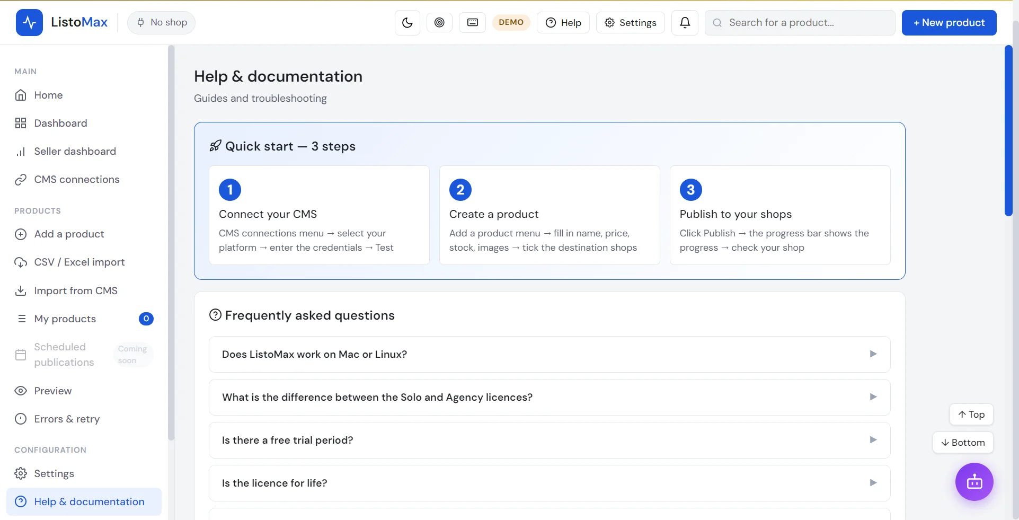Expand the Solo and Agency licences FAQ

550,397
